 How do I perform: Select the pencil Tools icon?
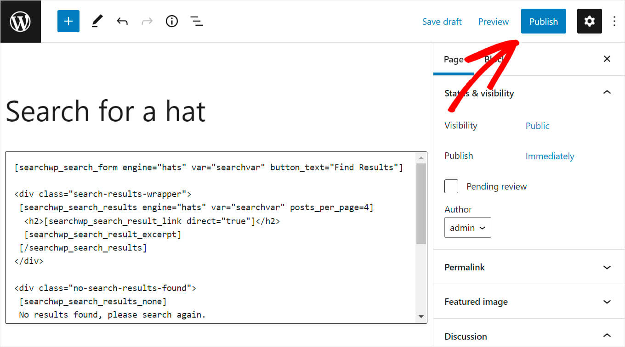(97, 22)
